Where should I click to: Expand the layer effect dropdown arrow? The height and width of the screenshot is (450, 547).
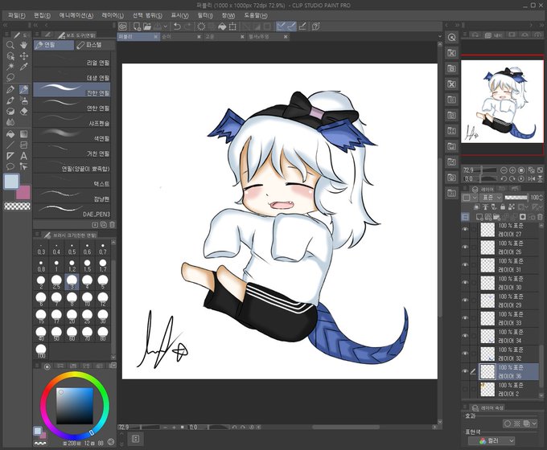(534, 423)
